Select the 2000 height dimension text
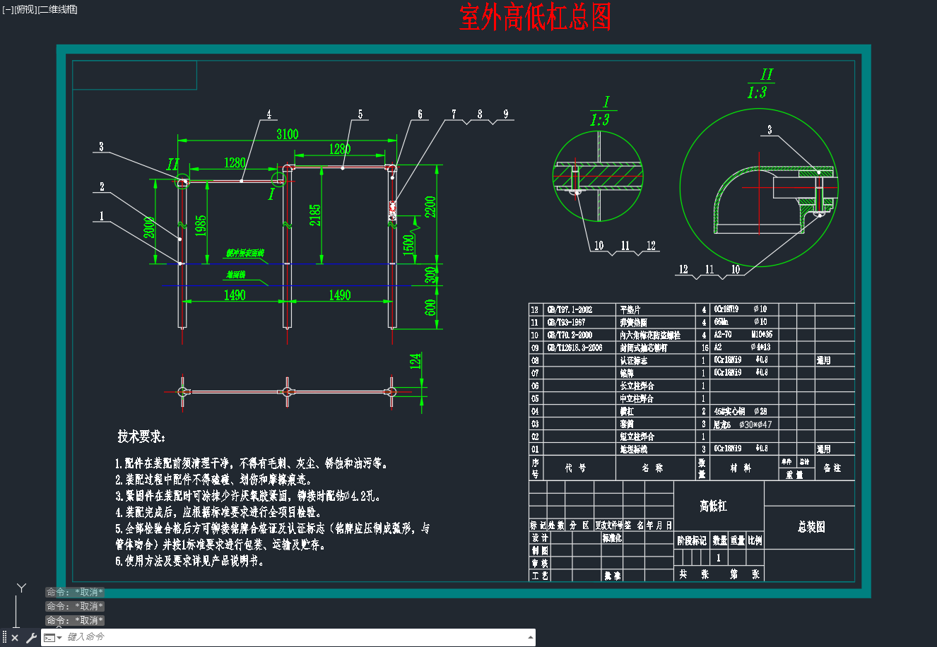937x647 pixels. coord(150,227)
